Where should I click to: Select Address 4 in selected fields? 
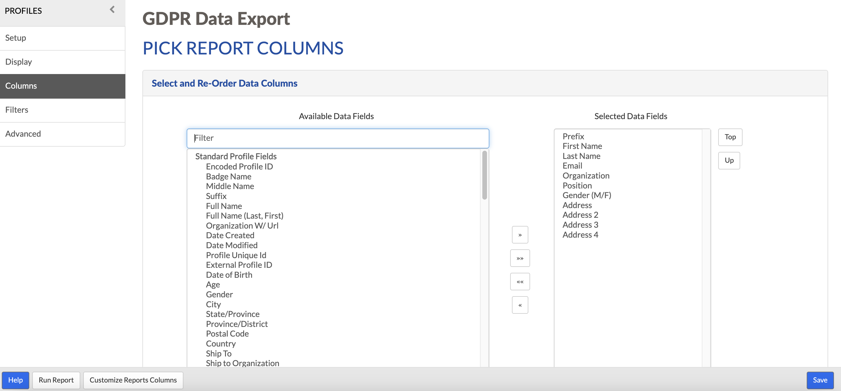pyautogui.click(x=580, y=235)
